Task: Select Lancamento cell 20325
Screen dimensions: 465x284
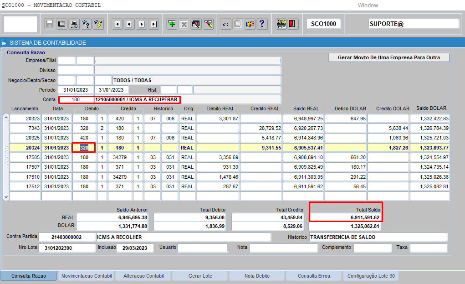Action: [x=25, y=138]
